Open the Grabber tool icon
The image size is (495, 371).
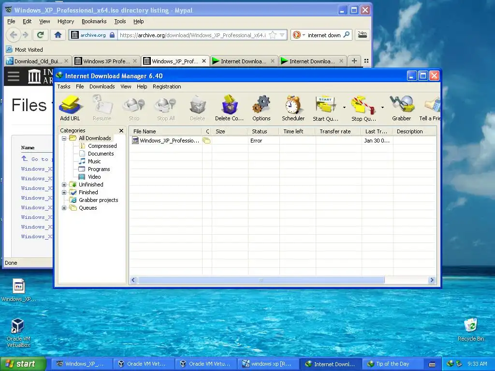(x=402, y=109)
